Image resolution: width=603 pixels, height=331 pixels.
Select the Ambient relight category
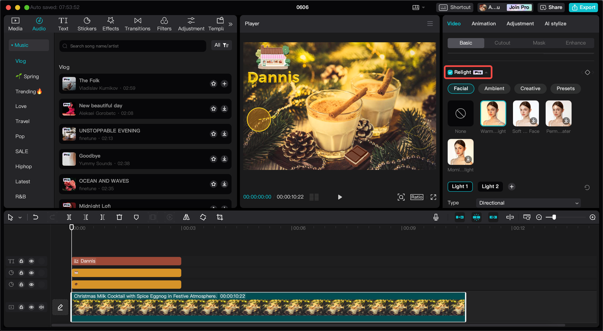pos(494,89)
